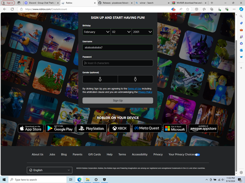Reload the page with the refresh icon
Screen dimensions: 245x183
(12, 9)
